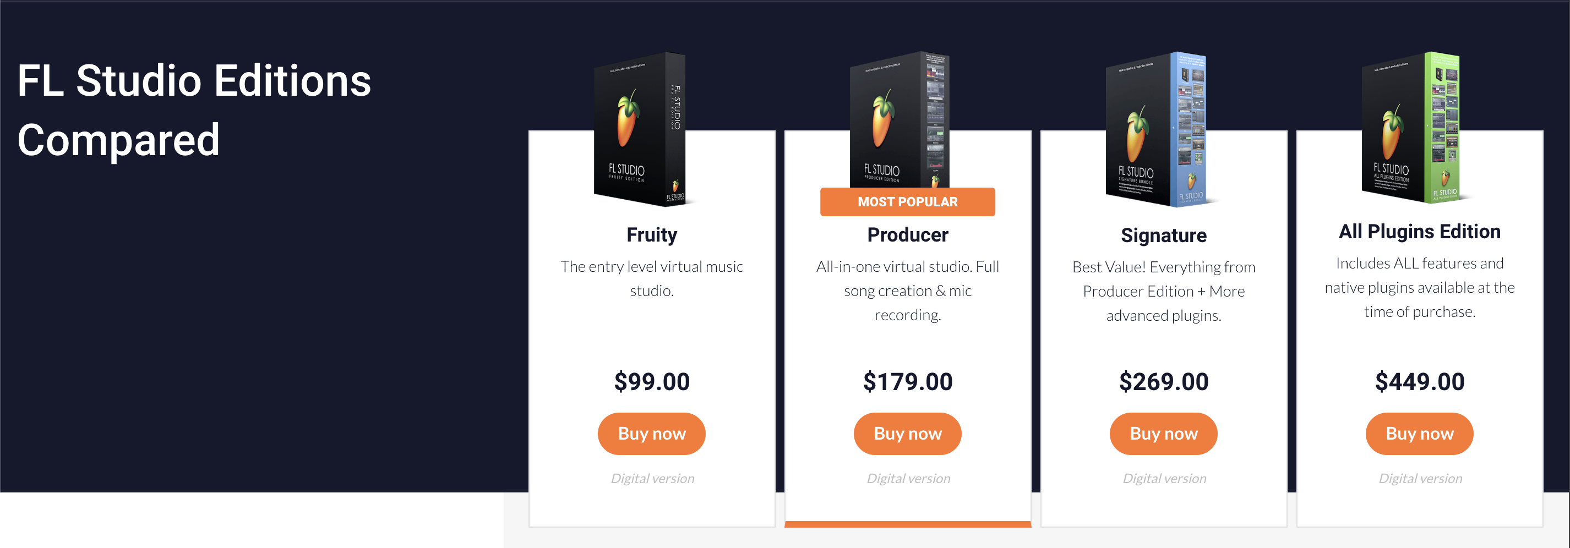
Task: Click Digital version under Signature
Action: coord(1164,479)
